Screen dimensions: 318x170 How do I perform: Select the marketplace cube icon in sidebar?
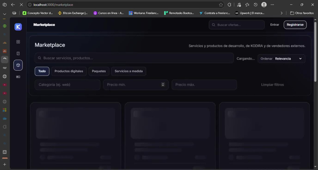tap(18, 65)
